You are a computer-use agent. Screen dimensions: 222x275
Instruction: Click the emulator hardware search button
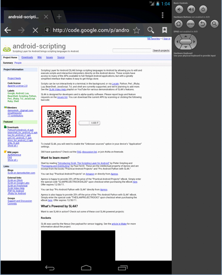[214, 24]
